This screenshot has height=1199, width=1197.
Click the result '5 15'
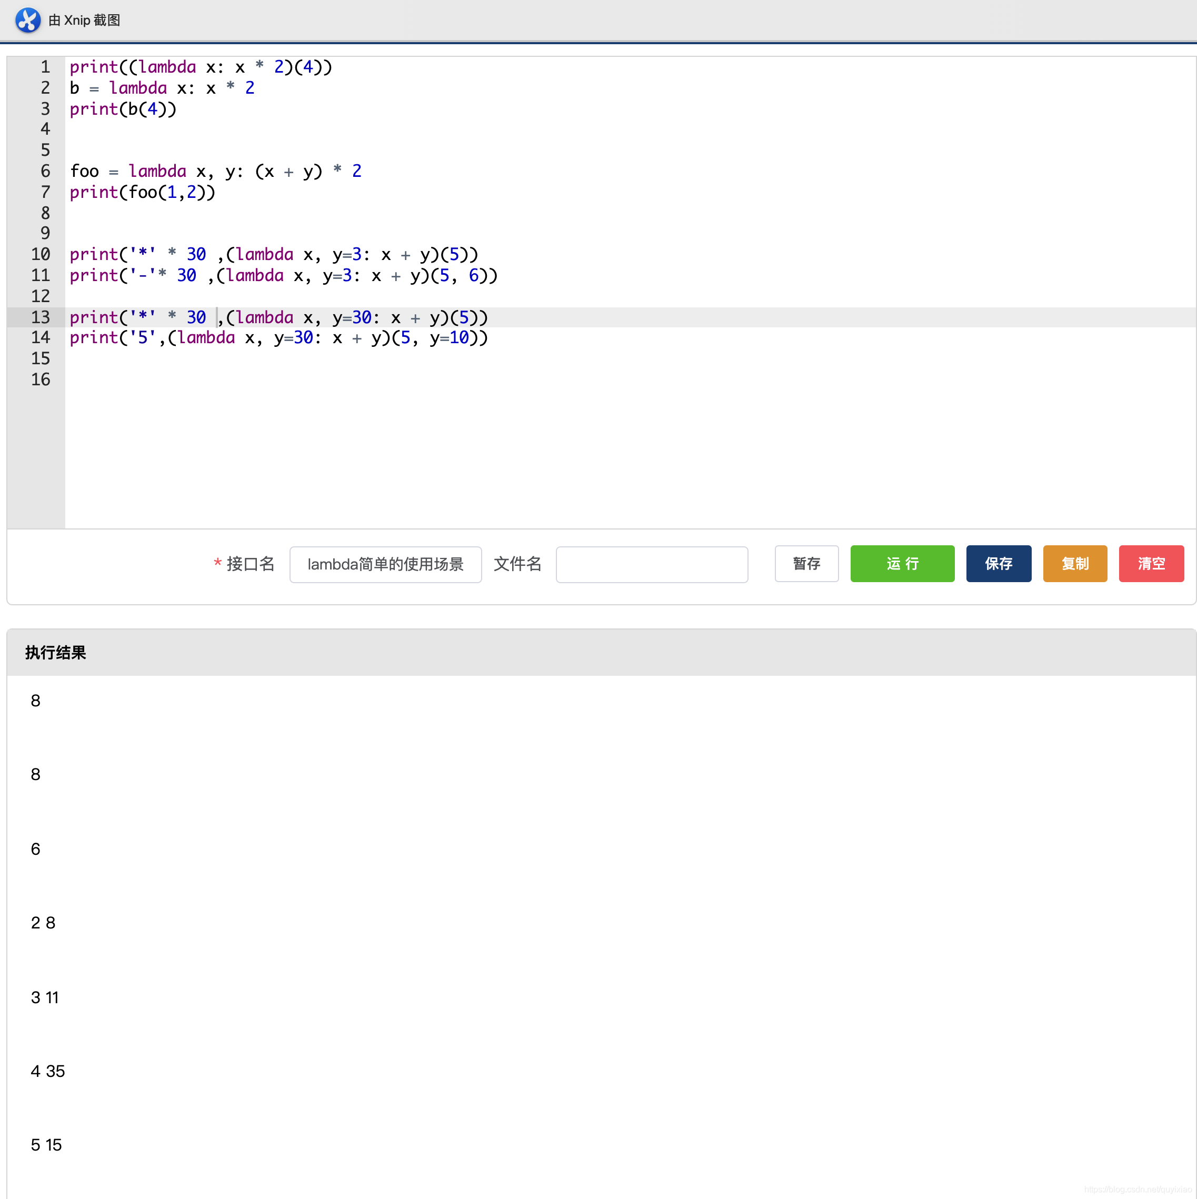coord(46,1145)
